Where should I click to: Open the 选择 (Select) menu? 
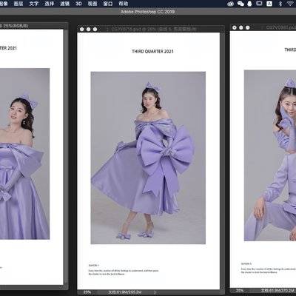point(50,4)
